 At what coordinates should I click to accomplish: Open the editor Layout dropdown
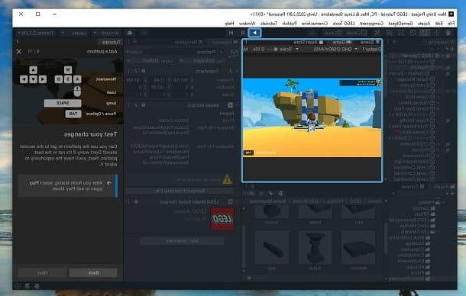36,34
